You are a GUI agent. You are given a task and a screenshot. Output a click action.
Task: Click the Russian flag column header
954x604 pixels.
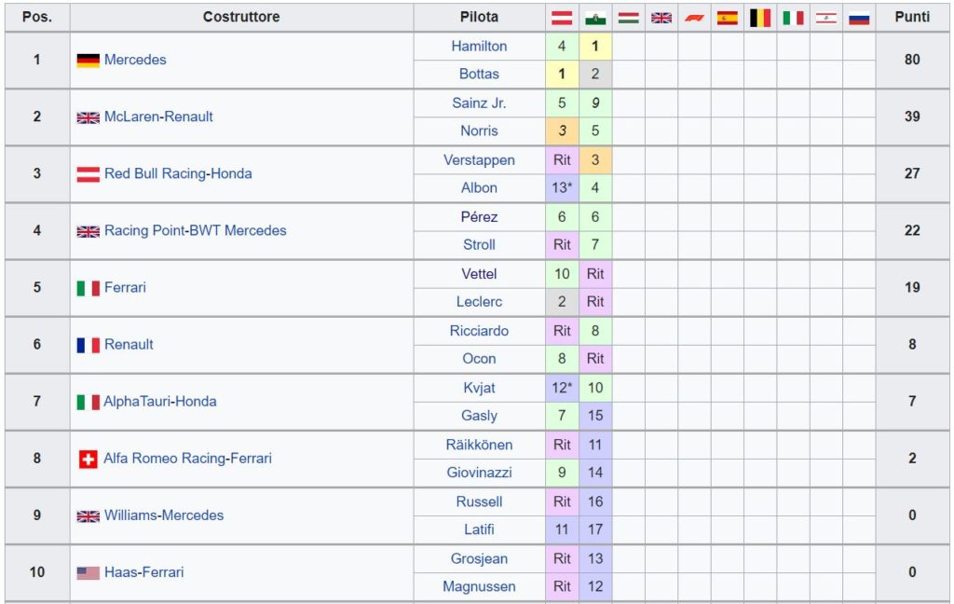pyautogui.click(x=859, y=18)
